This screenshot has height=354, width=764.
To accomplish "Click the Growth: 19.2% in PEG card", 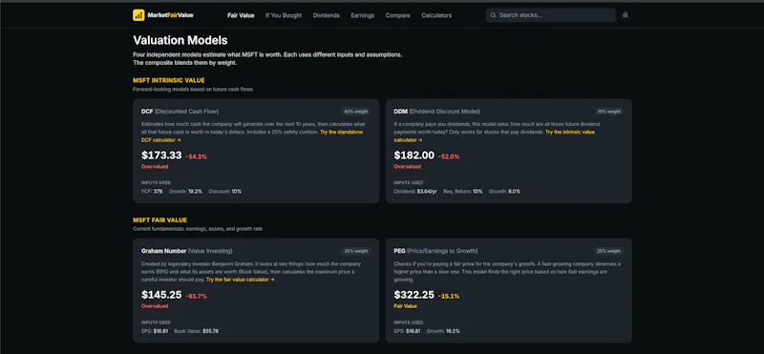I will pos(443,331).
